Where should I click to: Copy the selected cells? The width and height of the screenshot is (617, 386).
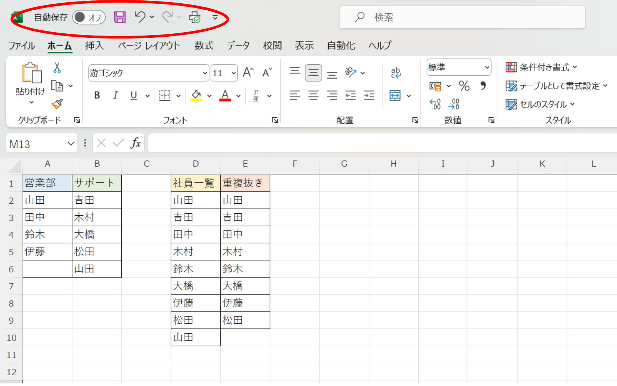pos(57,86)
